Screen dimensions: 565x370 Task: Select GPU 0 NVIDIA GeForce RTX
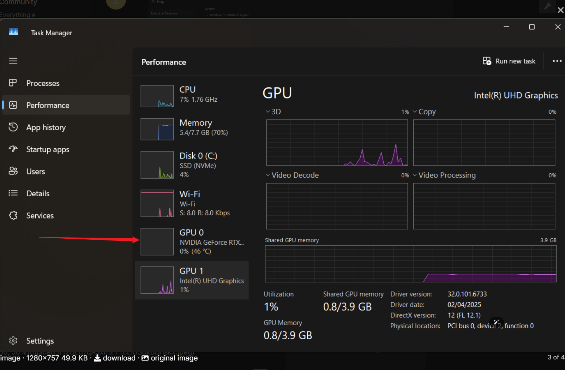point(192,241)
